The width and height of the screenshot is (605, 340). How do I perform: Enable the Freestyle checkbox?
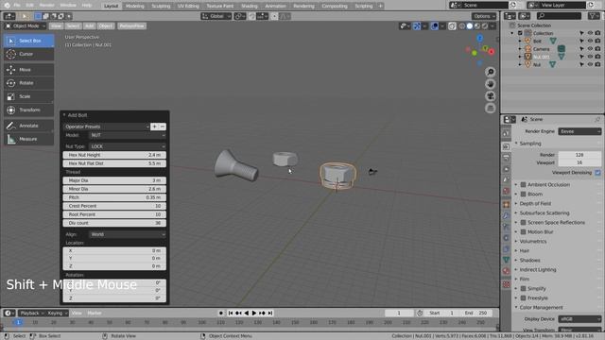[523, 298]
